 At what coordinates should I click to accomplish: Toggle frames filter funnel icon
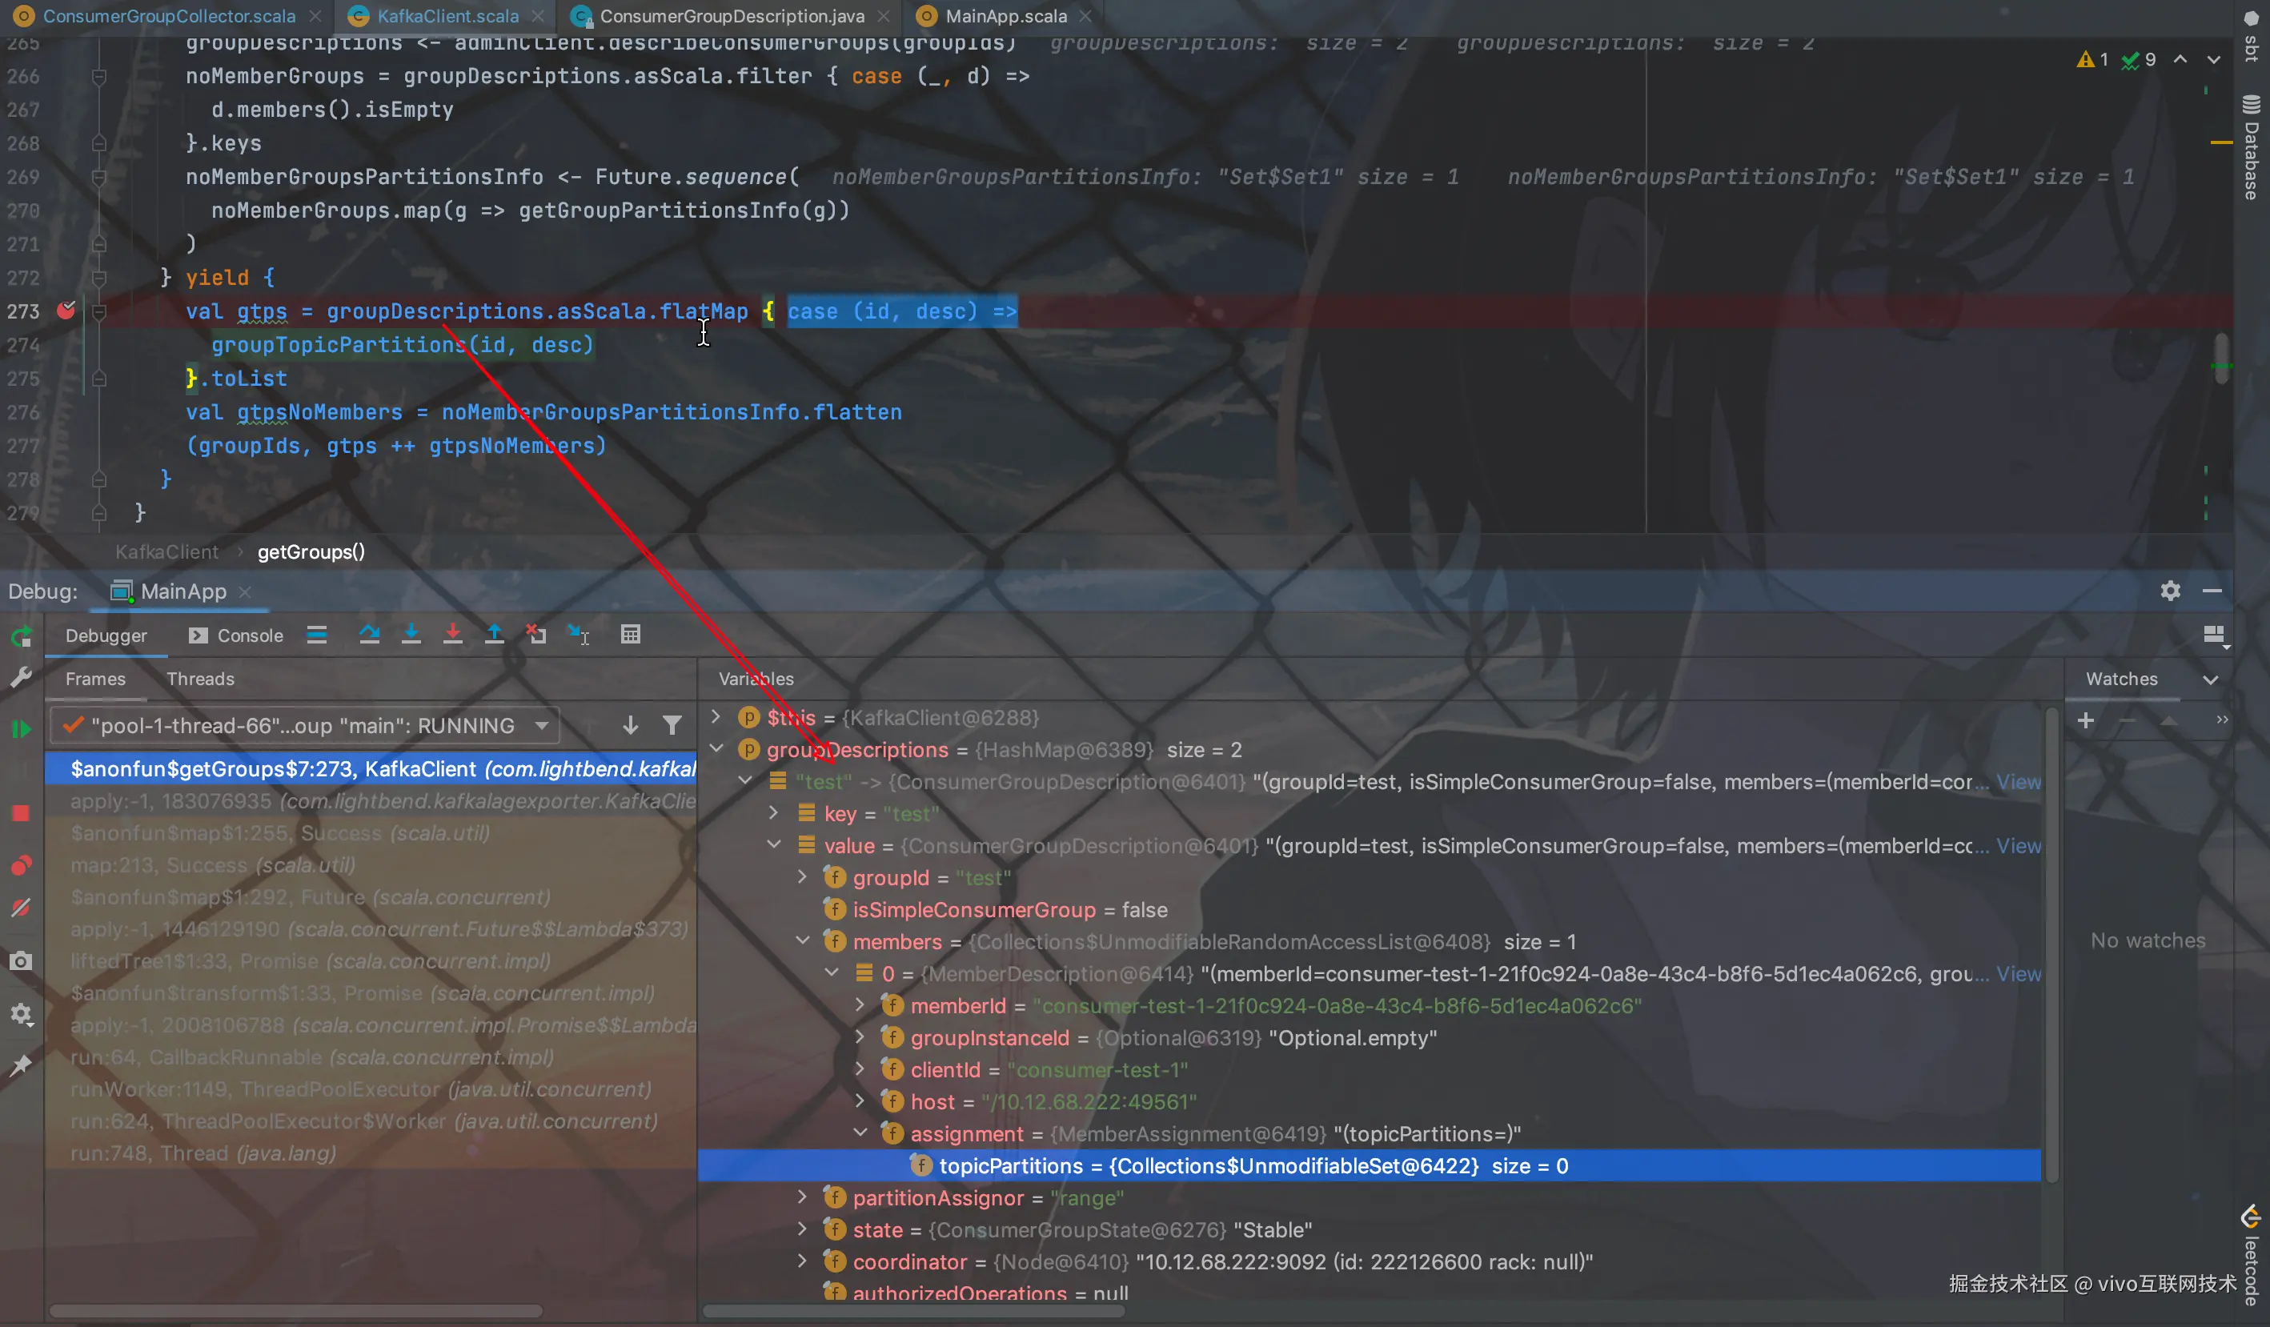click(x=672, y=725)
